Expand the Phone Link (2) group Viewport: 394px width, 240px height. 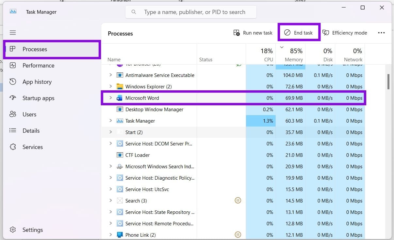110,235
